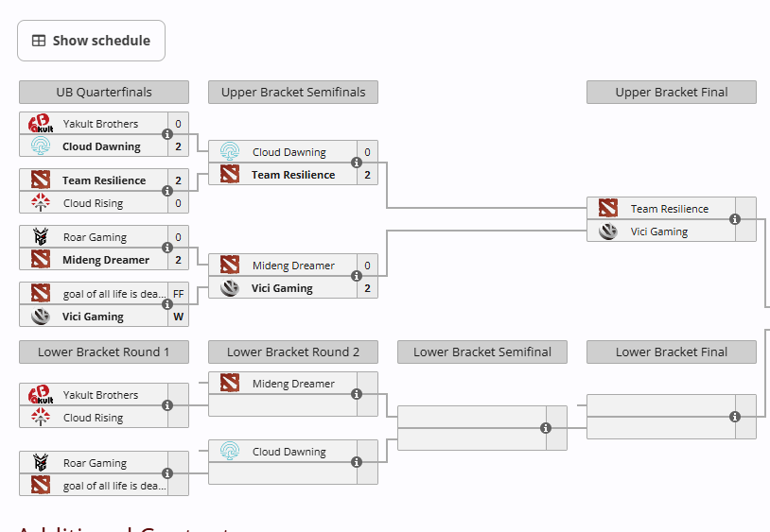Click Roar Gaming logo in Lower Bracket Round 1

click(41, 463)
